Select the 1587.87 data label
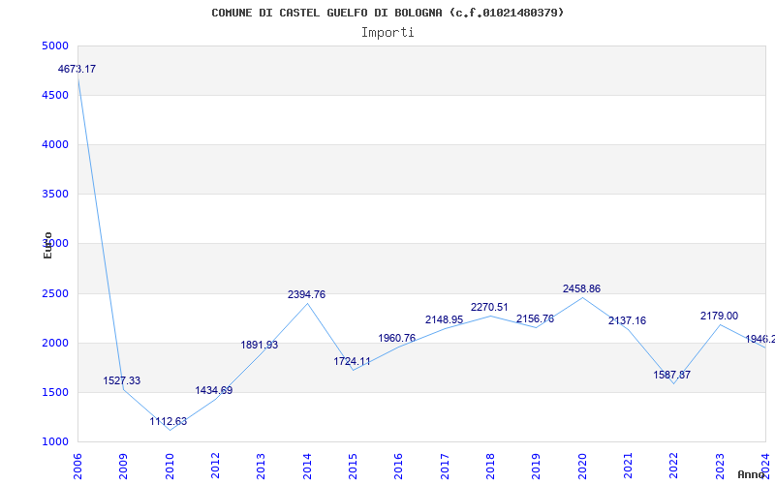This screenshot has width=775, height=484. pos(671,375)
